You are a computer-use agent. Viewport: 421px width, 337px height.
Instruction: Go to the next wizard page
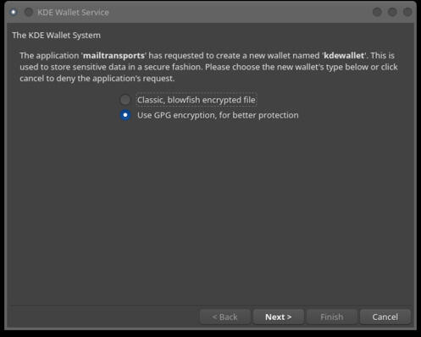coord(279,317)
